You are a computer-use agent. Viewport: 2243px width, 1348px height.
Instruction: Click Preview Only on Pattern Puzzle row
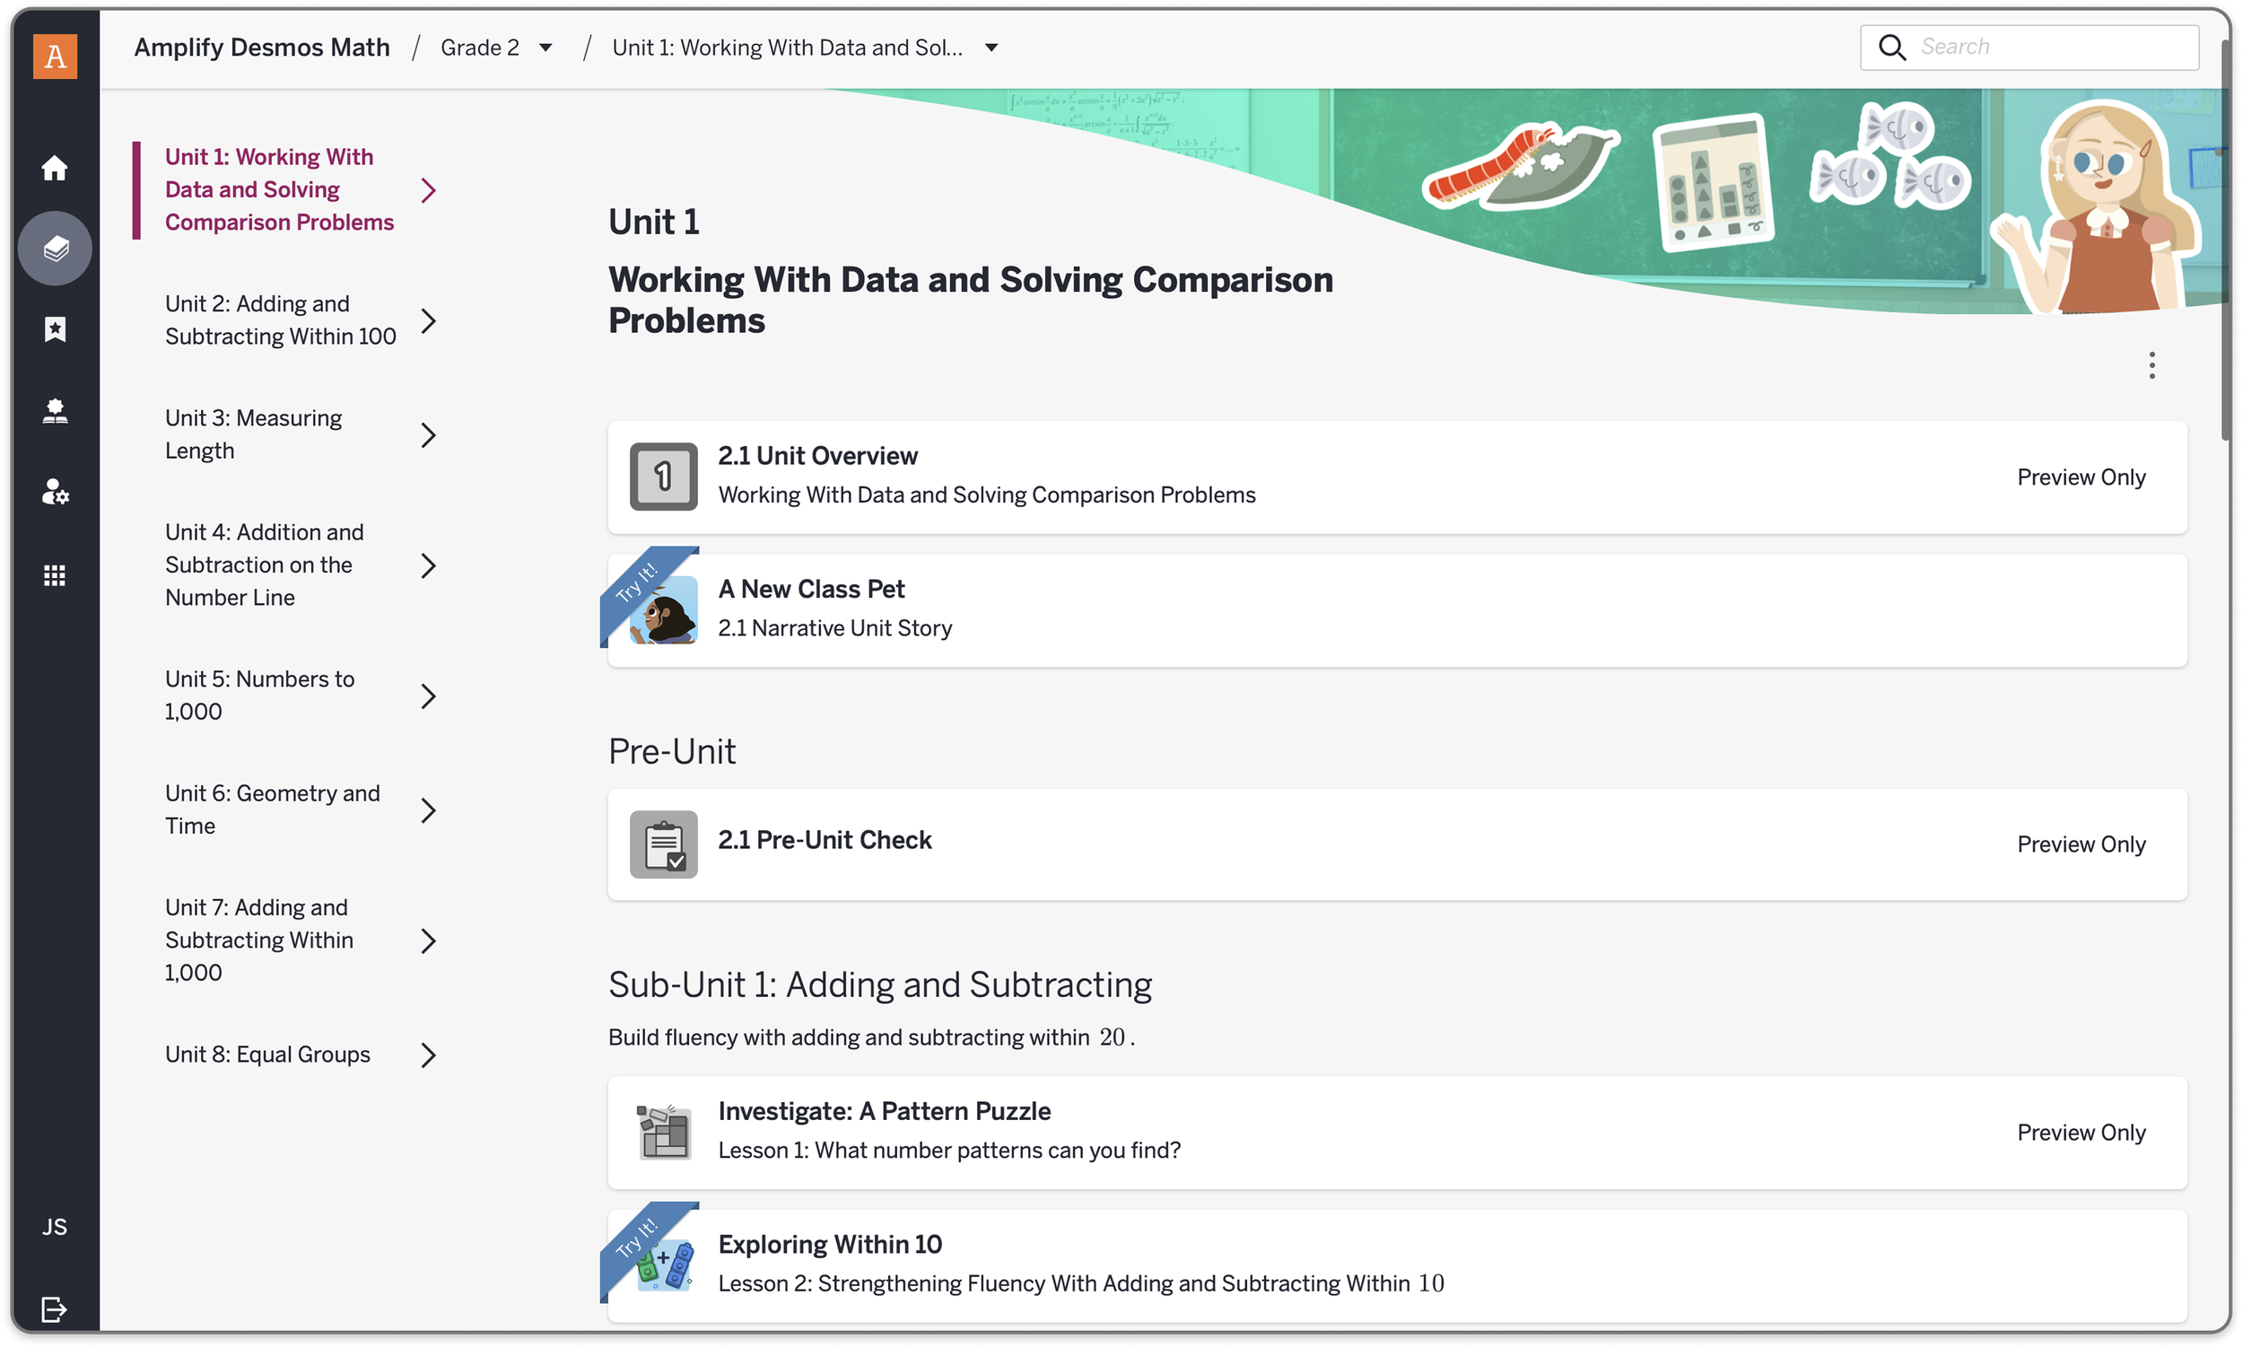(x=2081, y=1133)
